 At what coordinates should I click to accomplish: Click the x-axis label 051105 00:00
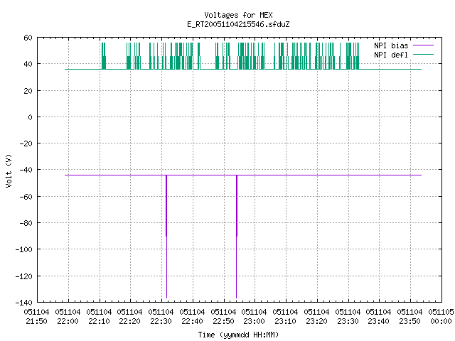click(441, 317)
